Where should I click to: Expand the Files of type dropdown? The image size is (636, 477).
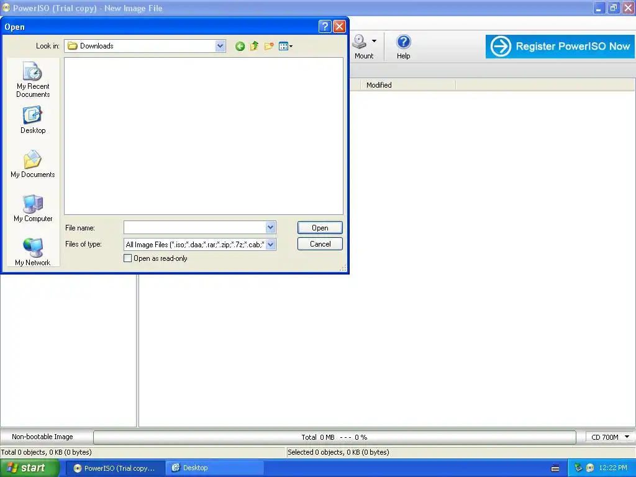[x=271, y=244]
